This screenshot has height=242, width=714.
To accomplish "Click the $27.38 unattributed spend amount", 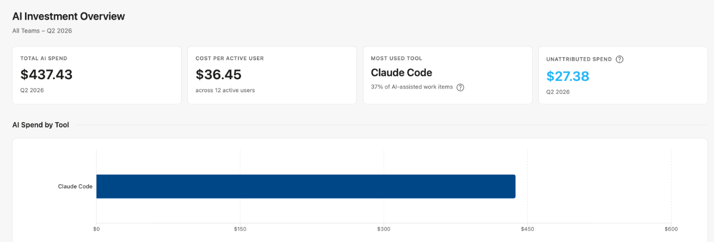I will coord(568,77).
